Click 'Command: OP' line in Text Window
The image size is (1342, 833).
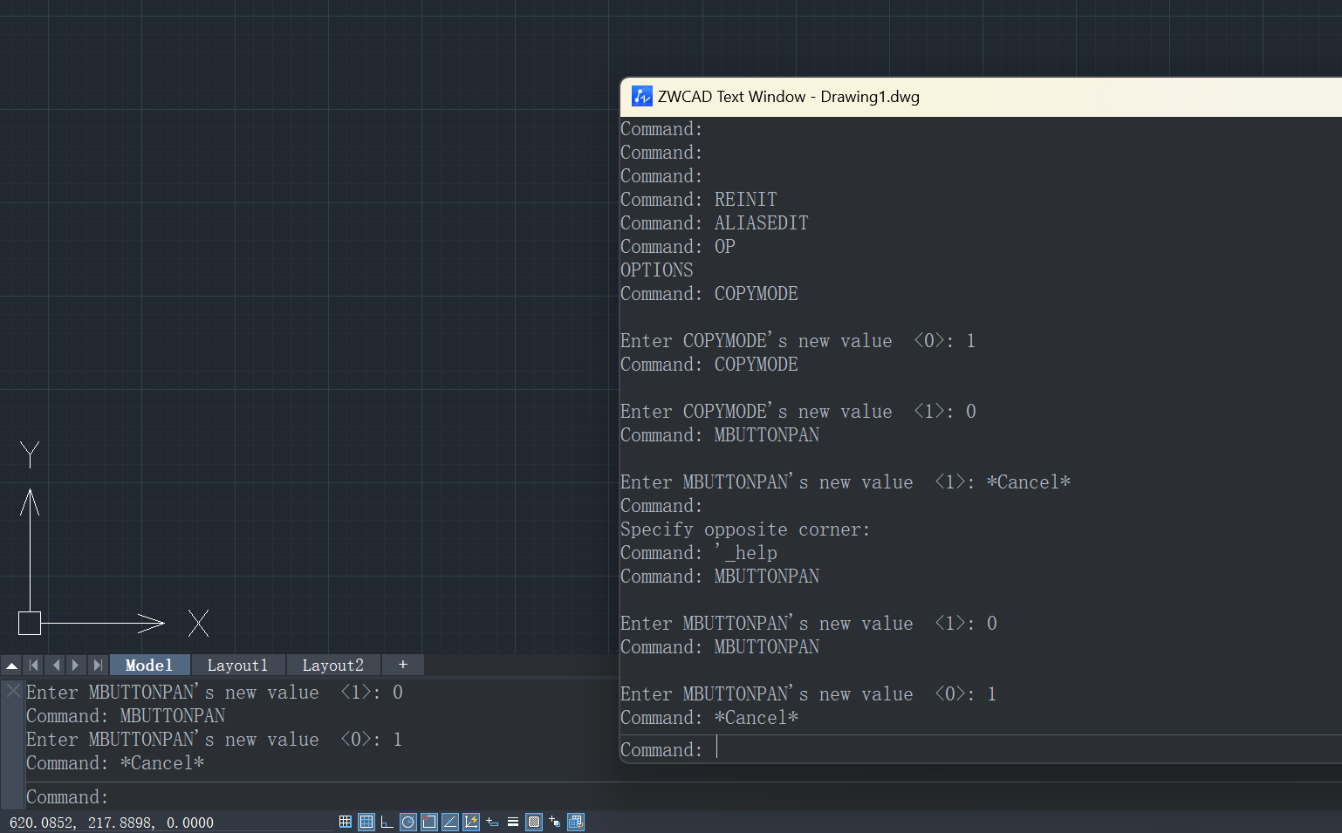(x=678, y=247)
